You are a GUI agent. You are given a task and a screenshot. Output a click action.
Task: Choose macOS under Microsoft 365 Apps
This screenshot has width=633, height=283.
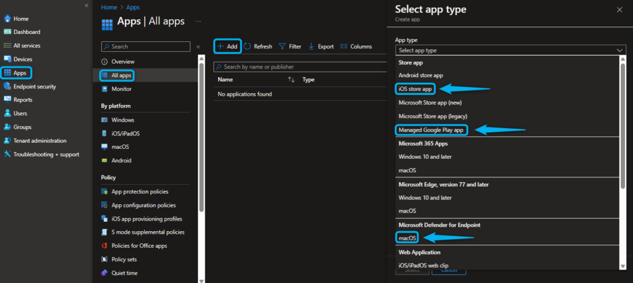407,171
